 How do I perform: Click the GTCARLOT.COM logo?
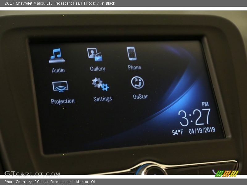coord(32,174)
